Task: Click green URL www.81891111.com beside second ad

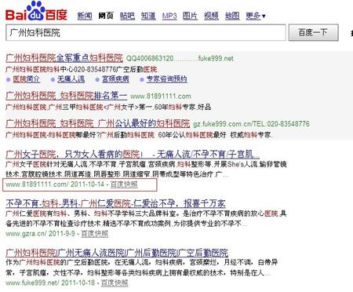Action: pyautogui.click(x=161, y=97)
